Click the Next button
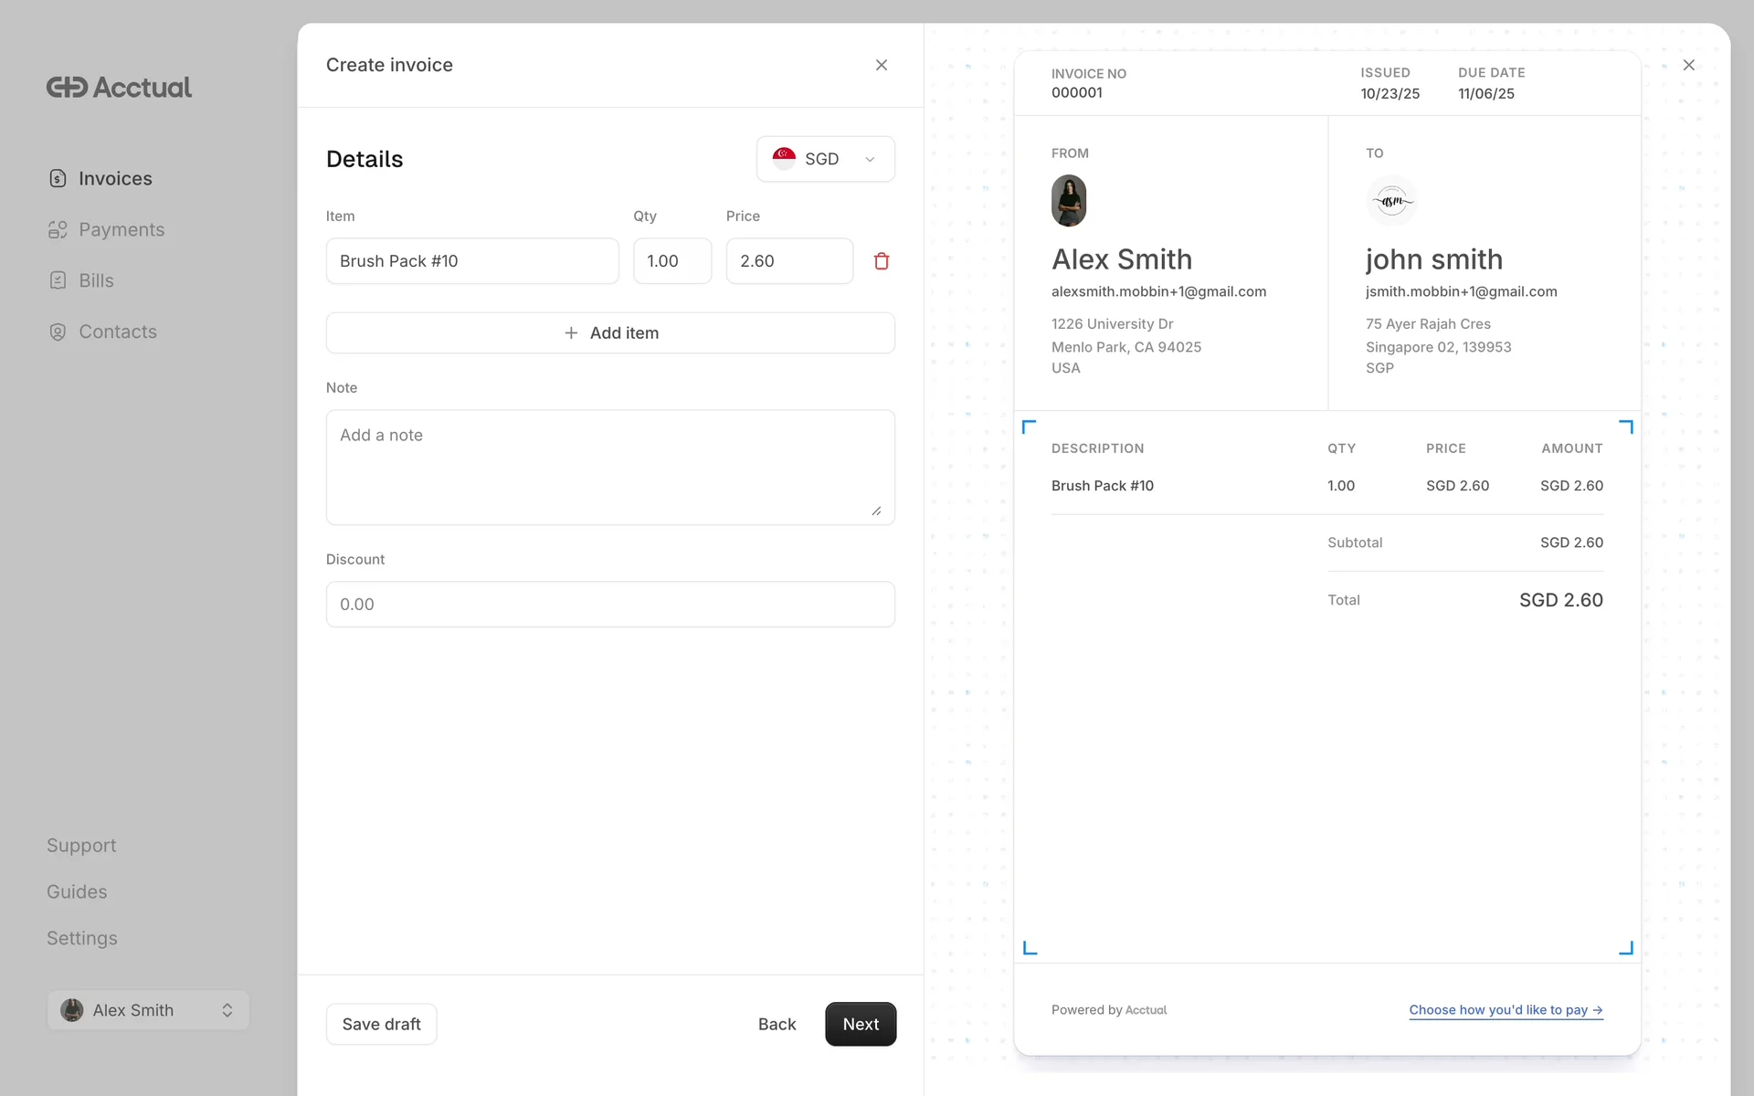Image resolution: width=1754 pixels, height=1096 pixels. pyautogui.click(x=860, y=1024)
